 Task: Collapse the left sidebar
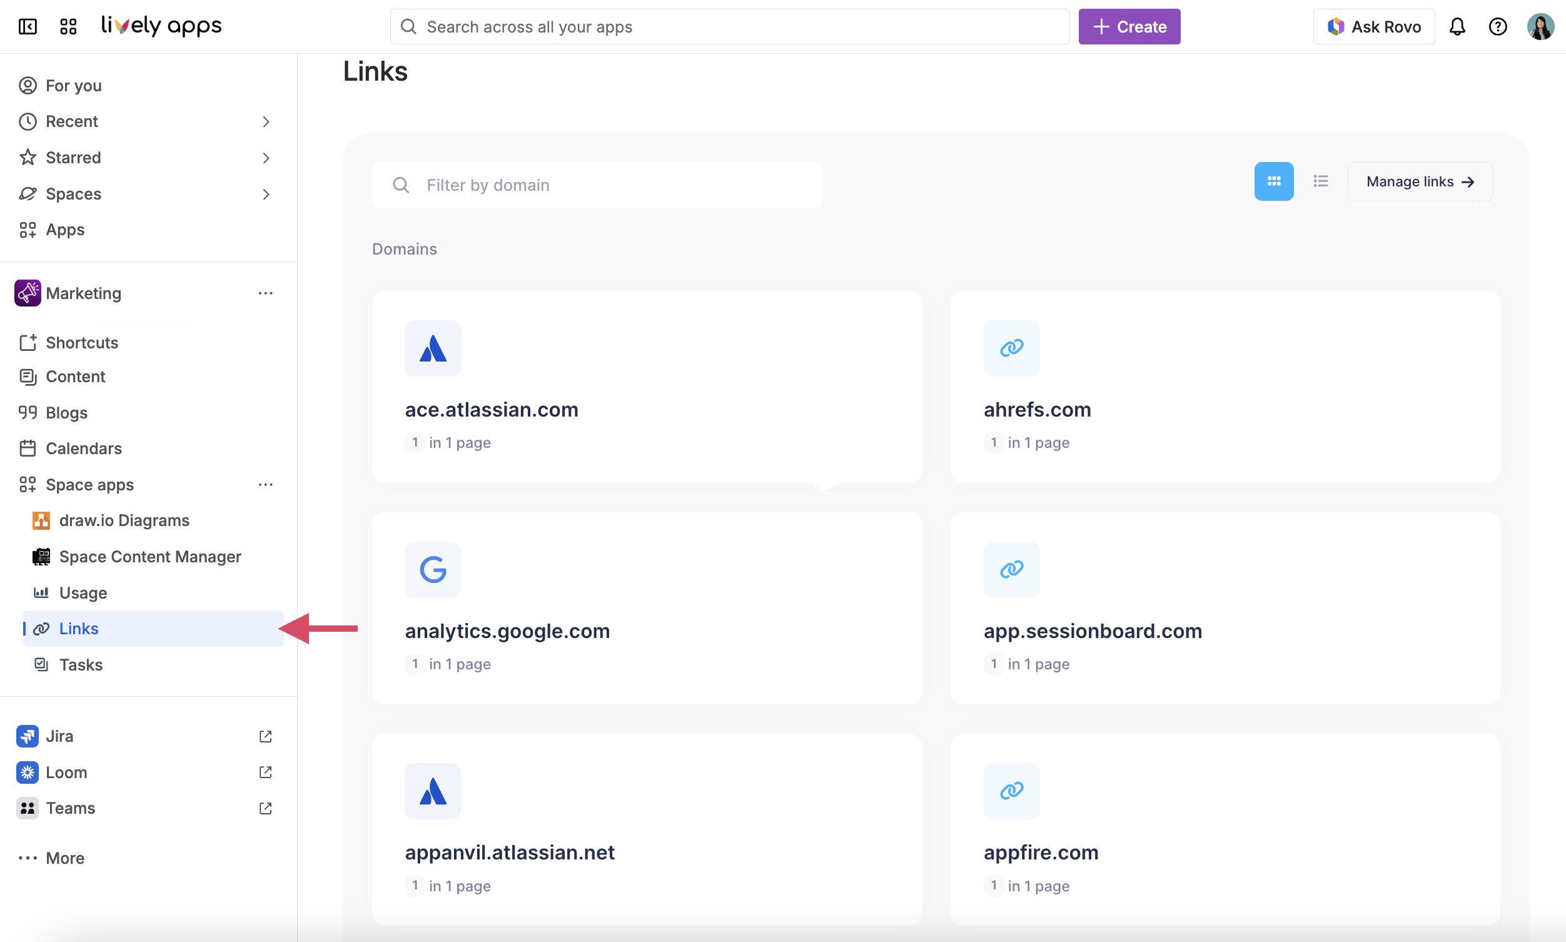coord(28,27)
